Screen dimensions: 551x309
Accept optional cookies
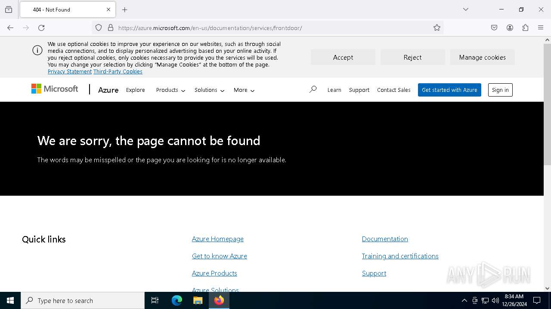coord(343,57)
